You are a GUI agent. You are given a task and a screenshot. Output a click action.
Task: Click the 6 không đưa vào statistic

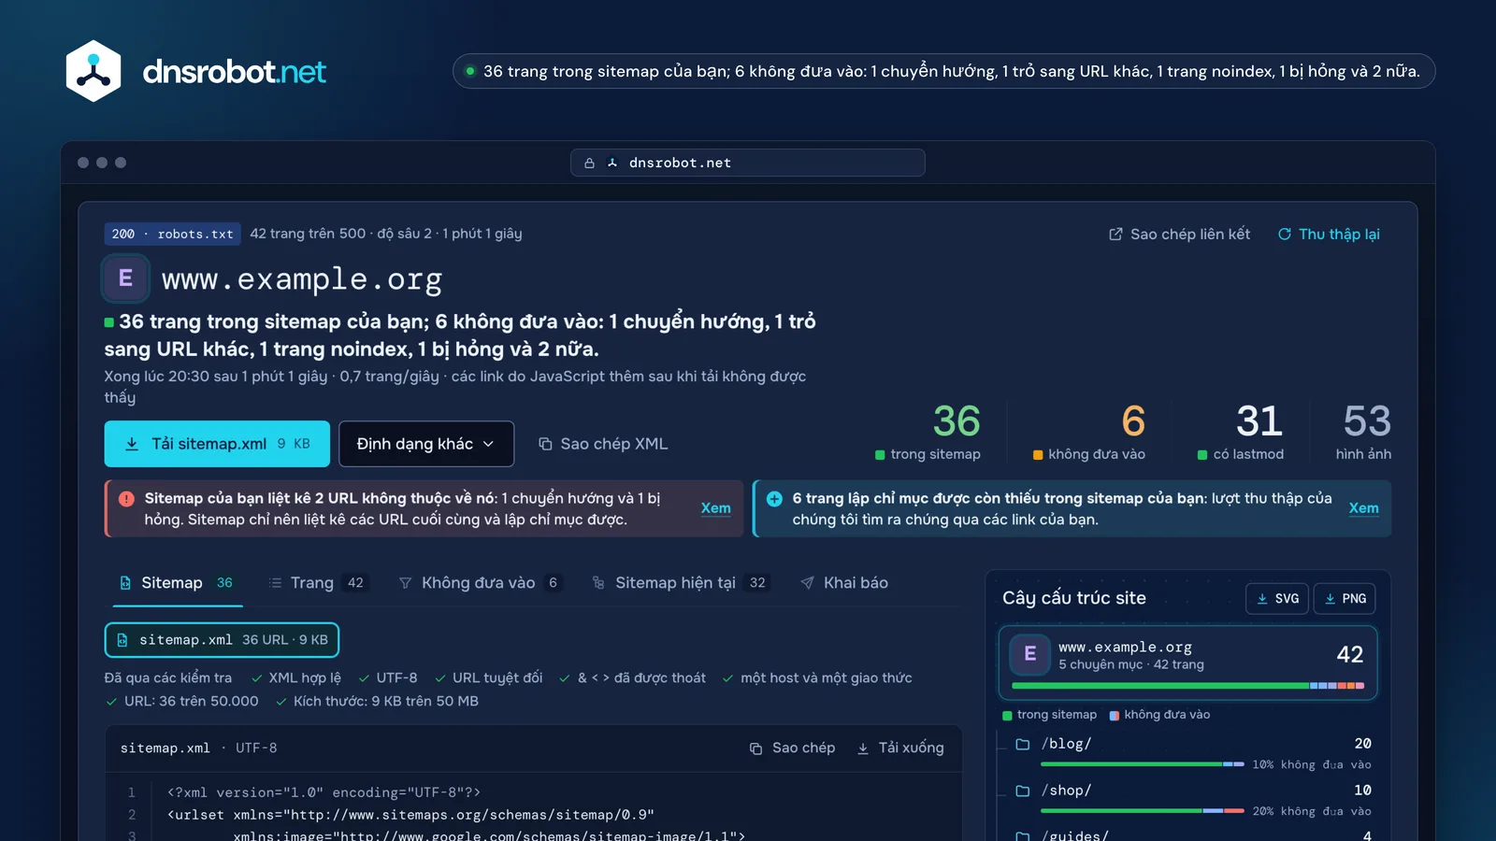[x=1089, y=432]
